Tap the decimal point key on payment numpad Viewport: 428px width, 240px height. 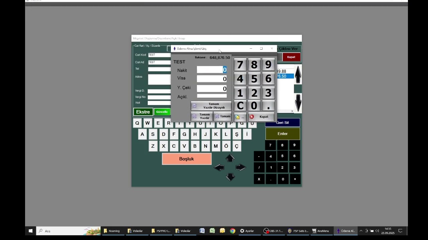[268, 106]
